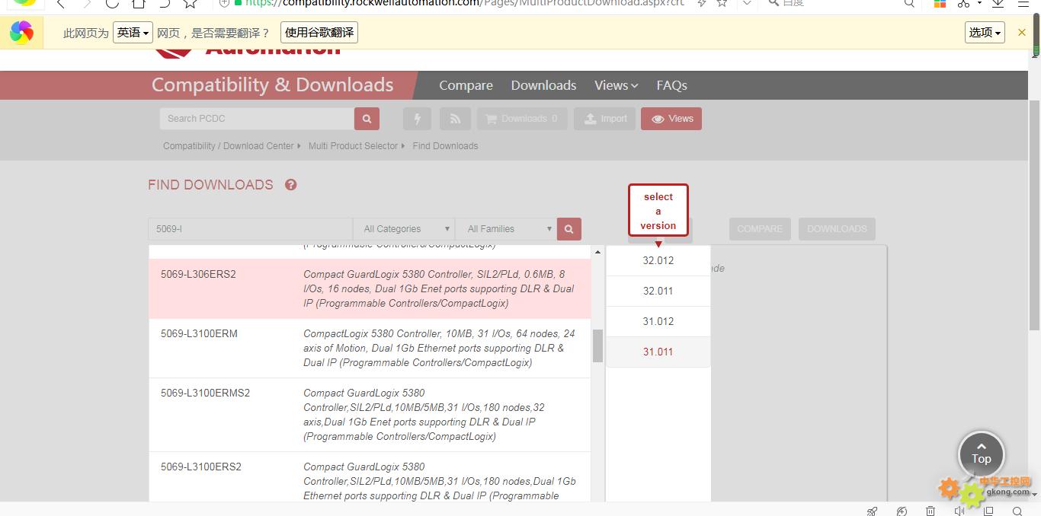Click into the Search PCDC field

pyautogui.click(x=257, y=119)
